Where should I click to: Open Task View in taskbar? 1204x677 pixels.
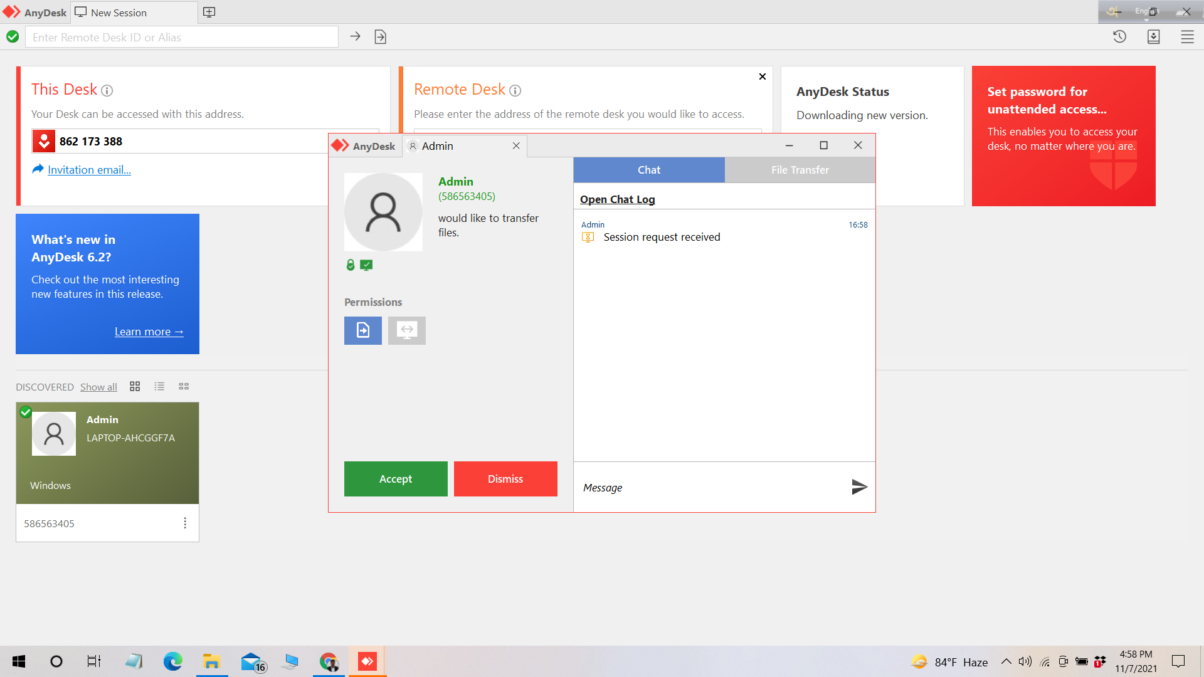coord(94,661)
